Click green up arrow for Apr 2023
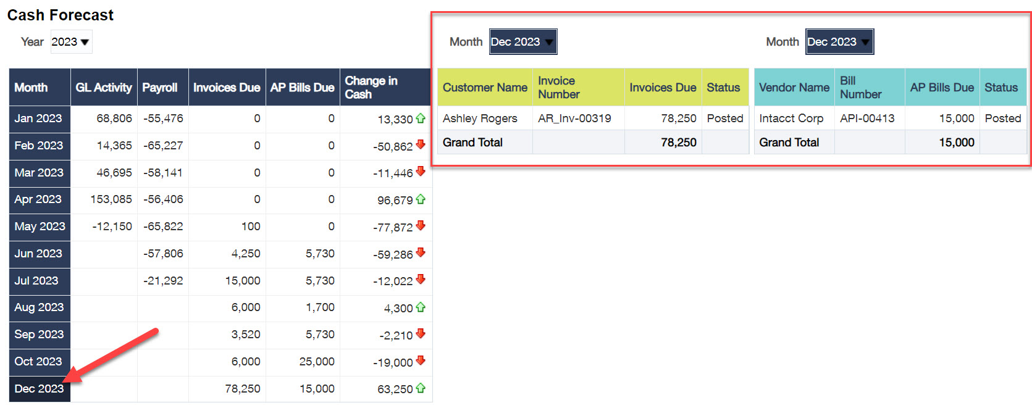Viewport: 1032px width, 408px height. (x=421, y=199)
